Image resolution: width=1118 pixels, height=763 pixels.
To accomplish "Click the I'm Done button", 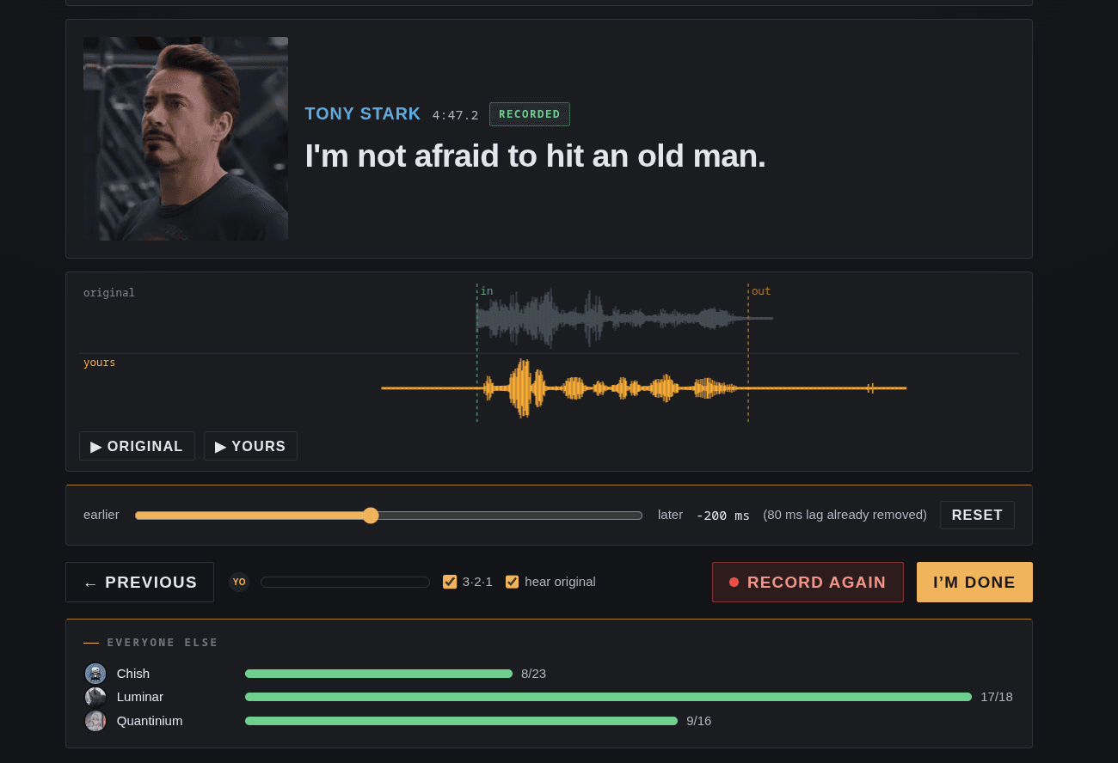I will tap(974, 583).
